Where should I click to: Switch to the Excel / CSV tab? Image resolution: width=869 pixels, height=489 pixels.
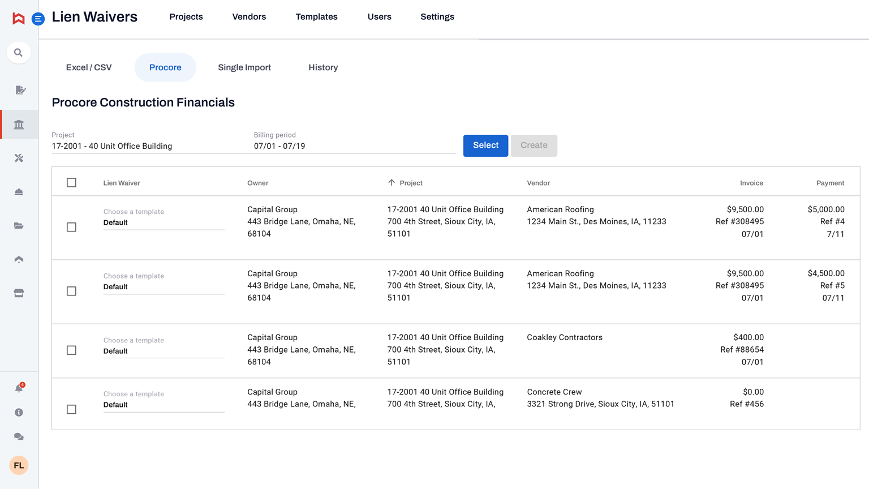point(89,67)
